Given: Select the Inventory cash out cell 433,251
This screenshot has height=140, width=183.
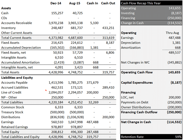Looking at the screenshot, I should pos(108,28).
